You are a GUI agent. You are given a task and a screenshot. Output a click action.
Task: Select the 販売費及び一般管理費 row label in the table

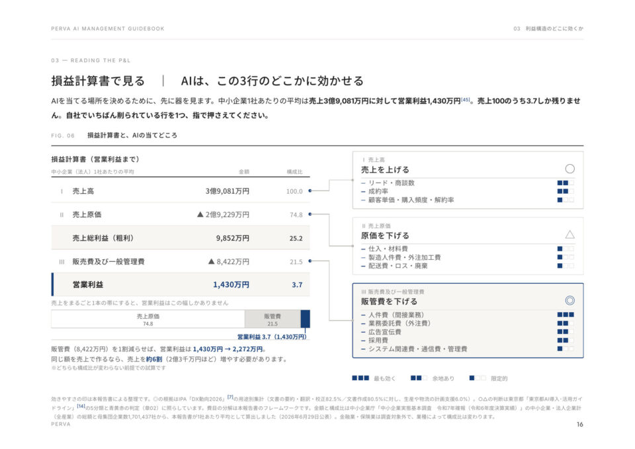click(108, 262)
